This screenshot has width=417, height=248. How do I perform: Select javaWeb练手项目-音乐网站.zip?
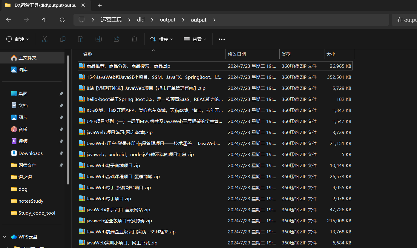point(215,210)
